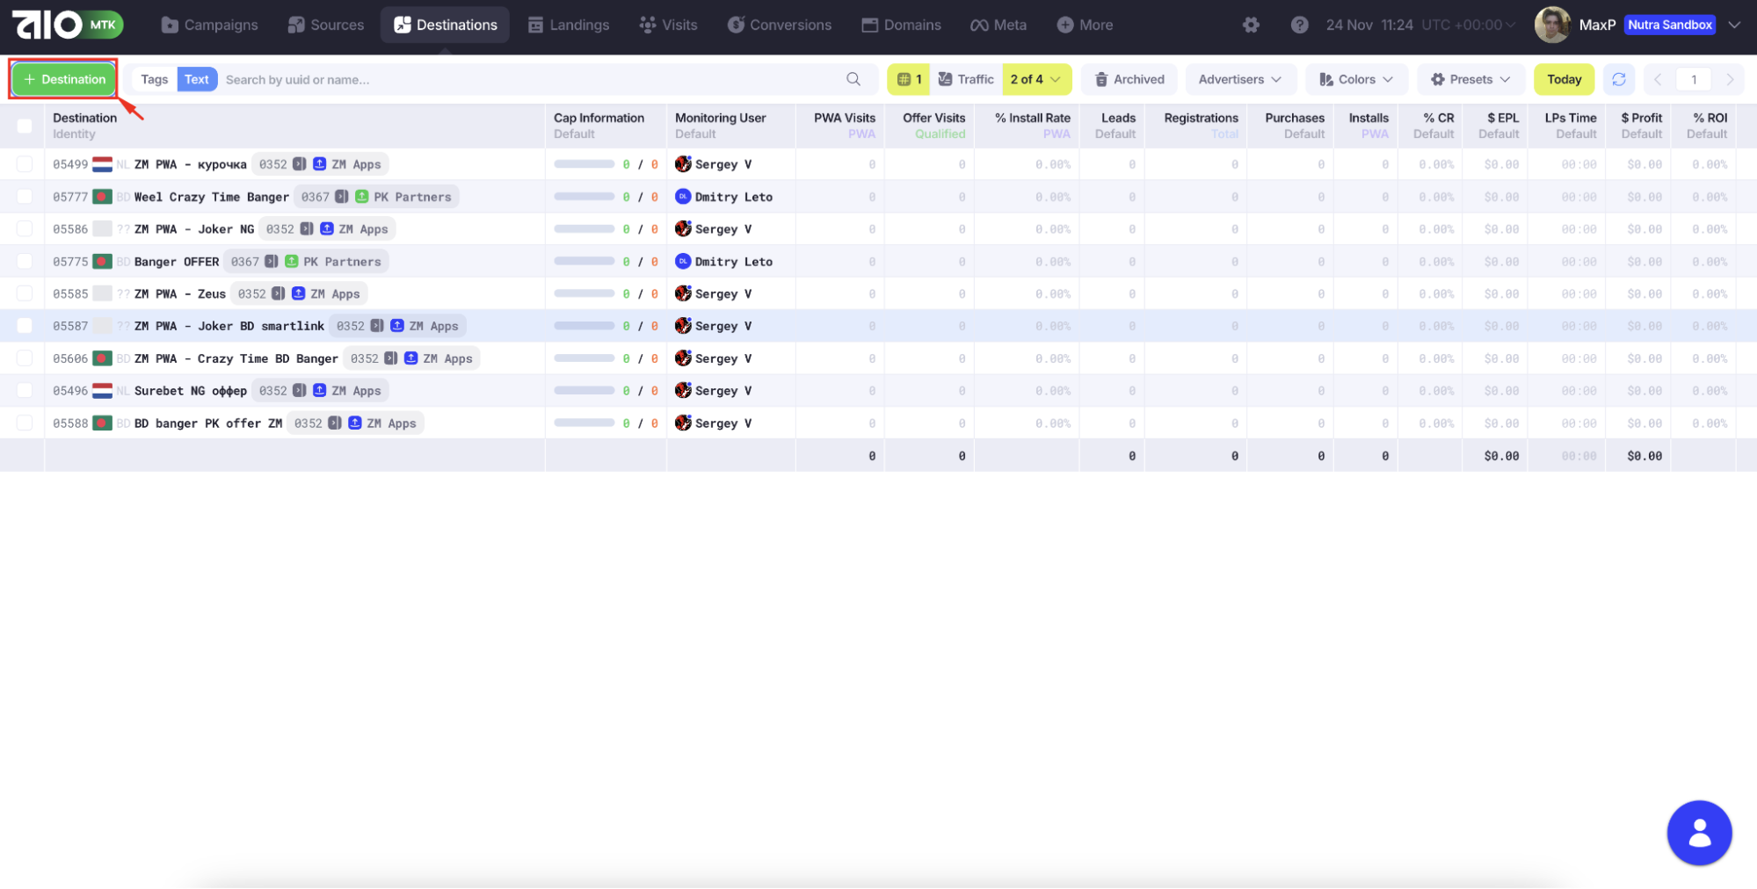Click the green add Destination button

click(64, 79)
